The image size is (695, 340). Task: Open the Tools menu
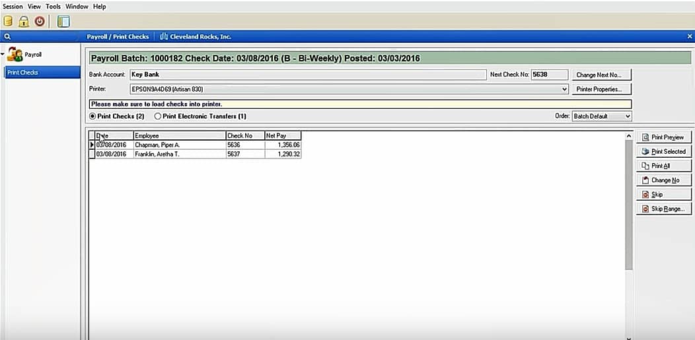pyautogui.click(x=54, y=7)
